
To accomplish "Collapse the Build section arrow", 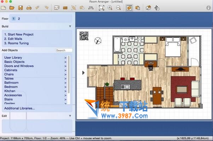I will pyautogui.click(x=70, y=26).
